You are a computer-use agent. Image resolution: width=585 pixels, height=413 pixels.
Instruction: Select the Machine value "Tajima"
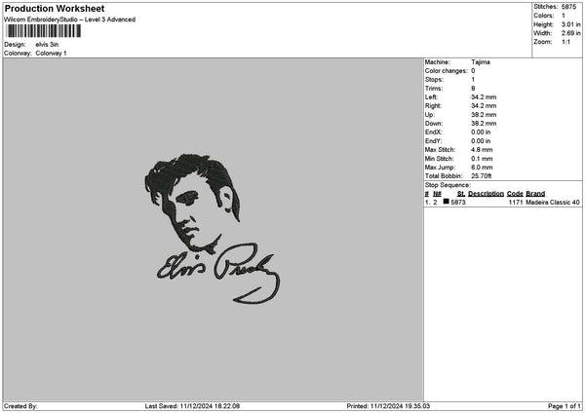pos(481,62)
